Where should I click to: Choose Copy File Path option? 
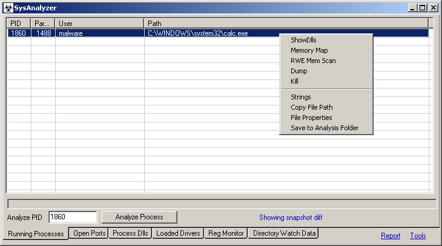(311, 107)
